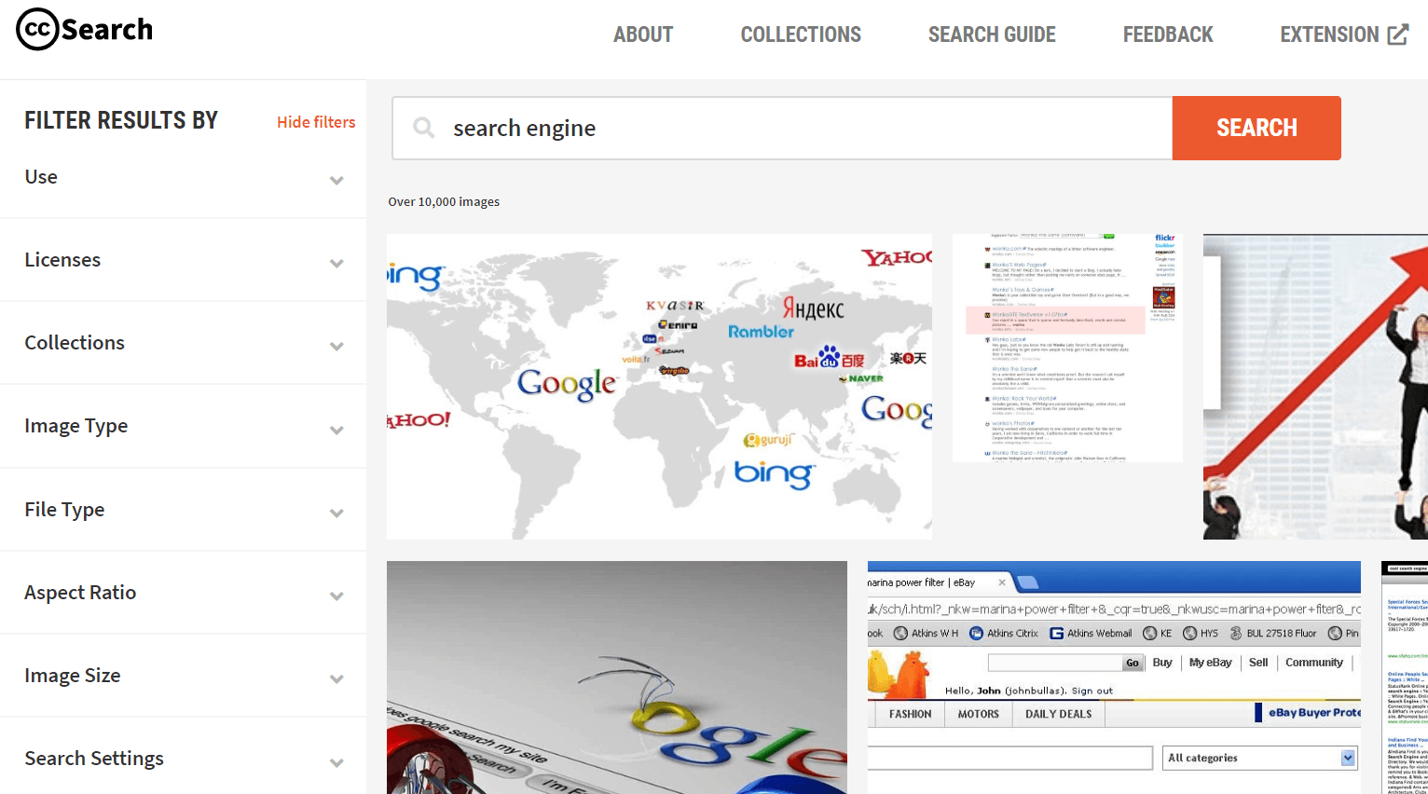The image size is (1428, 794).
Task: Expand the Image Type filter chevron
Action: click(x=336, y=430)
